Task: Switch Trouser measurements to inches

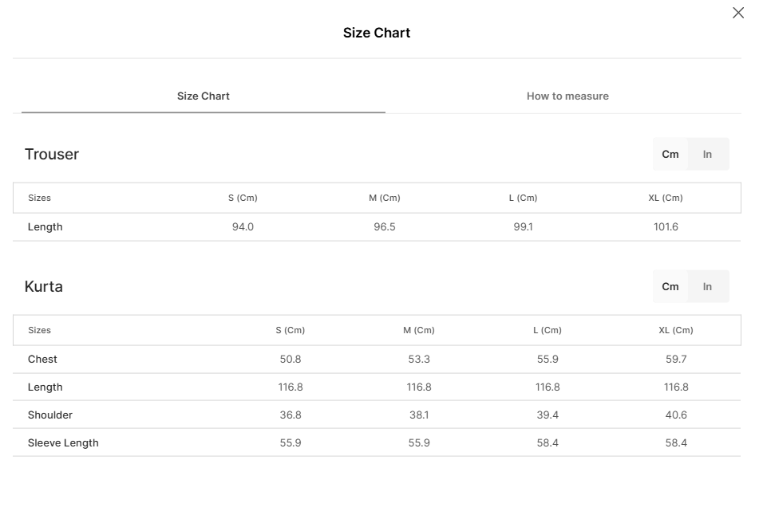Action: (x=707, y=154)
